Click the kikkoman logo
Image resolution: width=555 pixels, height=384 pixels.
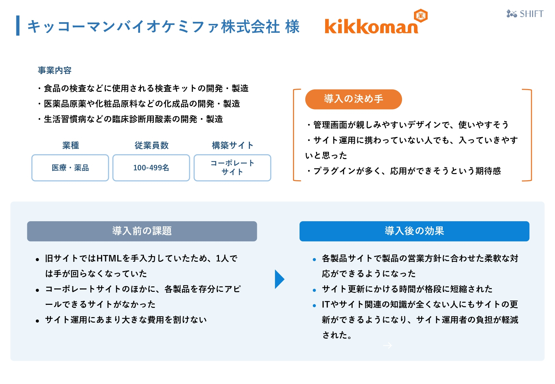[376, 22]
